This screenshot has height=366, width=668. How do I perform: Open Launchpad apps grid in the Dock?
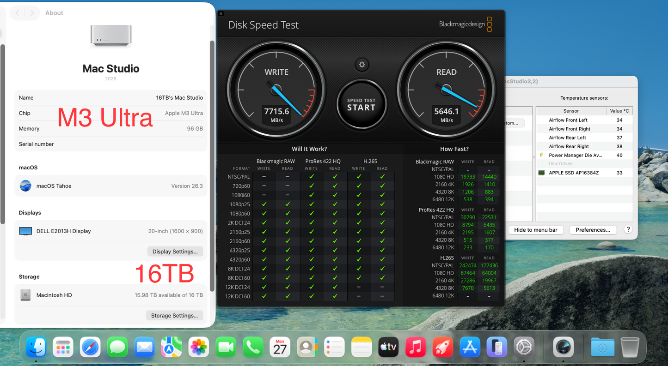63,347
